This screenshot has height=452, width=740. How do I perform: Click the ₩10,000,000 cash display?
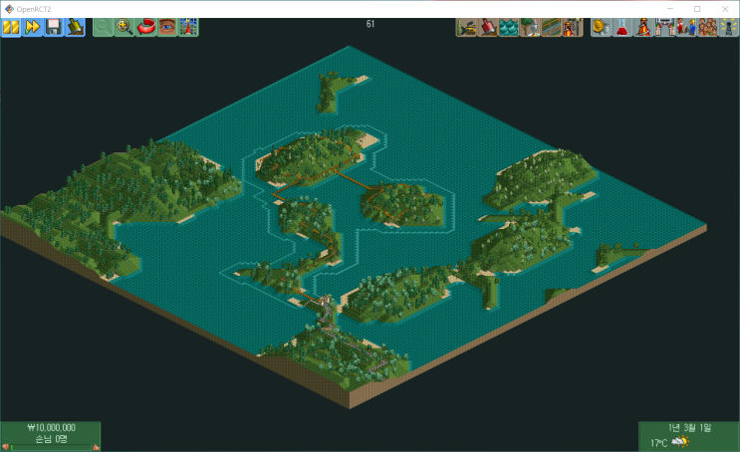[52, 427]
